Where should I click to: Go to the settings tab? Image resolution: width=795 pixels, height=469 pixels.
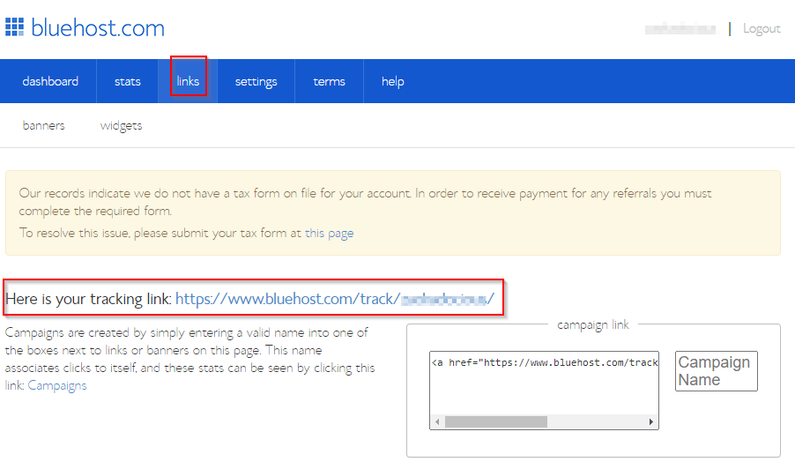coord(256,81)
